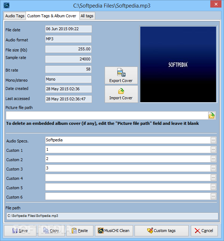Image resolution: width=224 pixels, height=241 pixels.
Task: Click the Import Cover button
Action: click(121, 94)
